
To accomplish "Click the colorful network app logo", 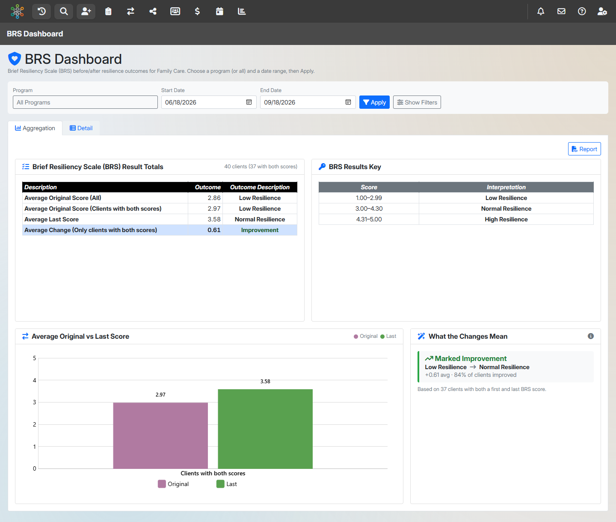I will click(17, 12).
